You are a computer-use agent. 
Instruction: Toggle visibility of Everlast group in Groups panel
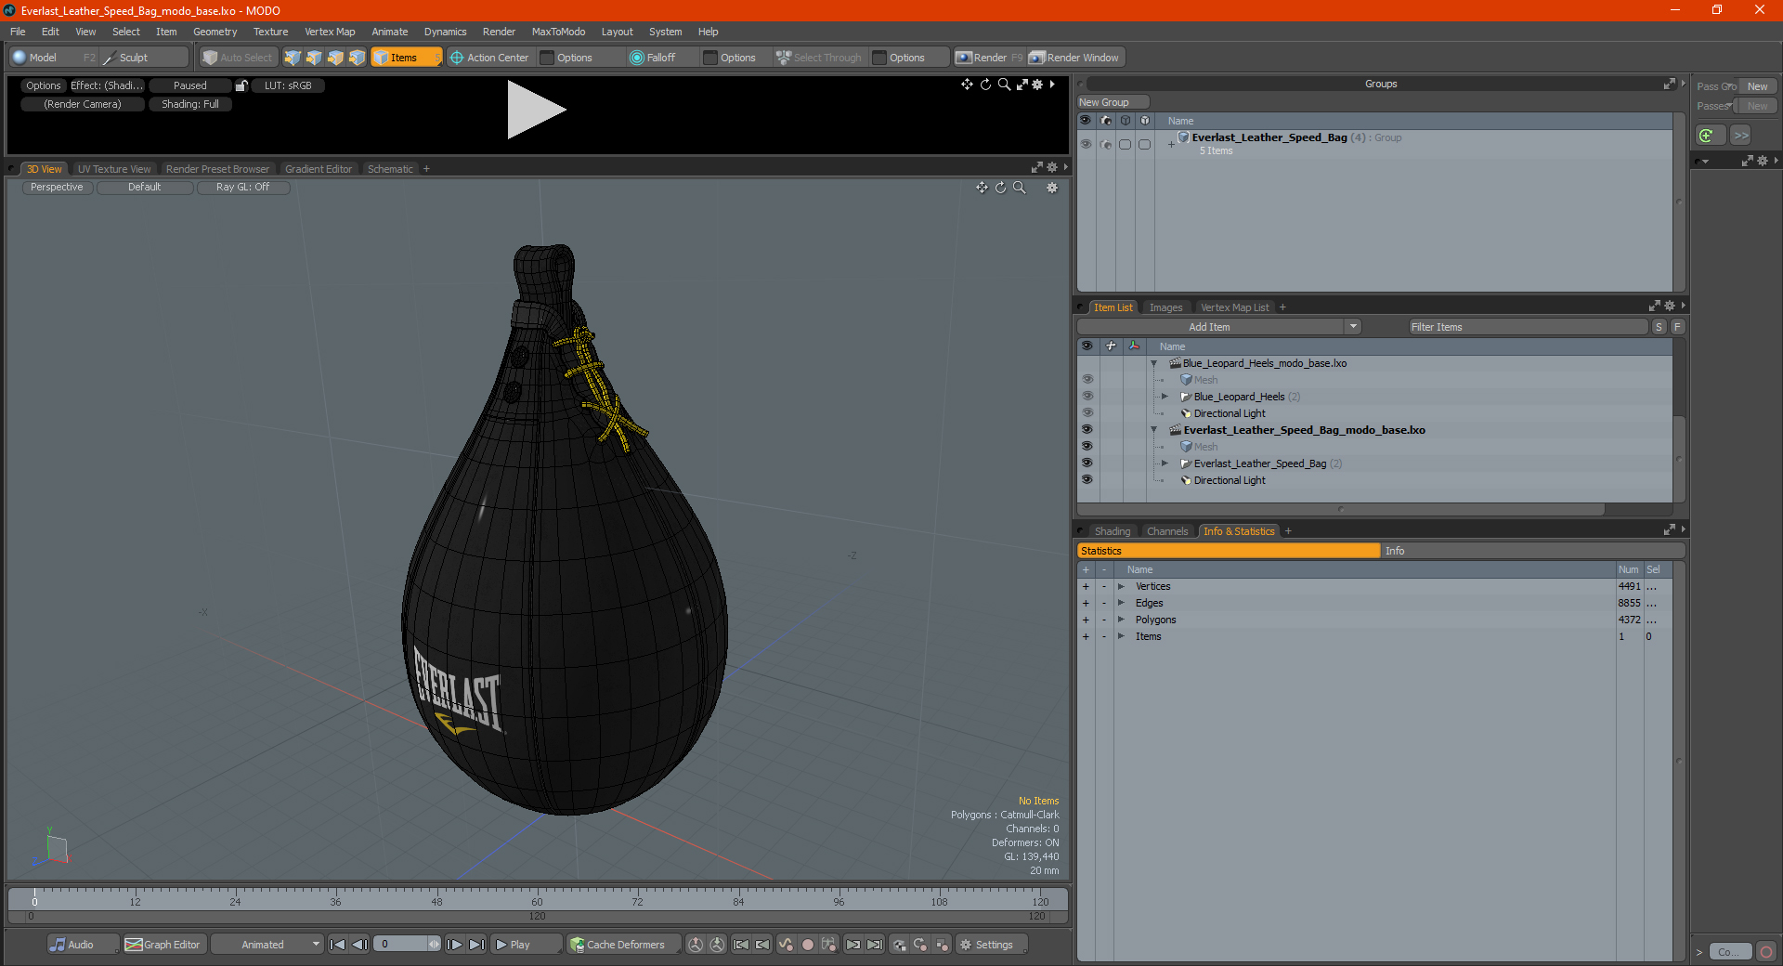point(1086,144)
